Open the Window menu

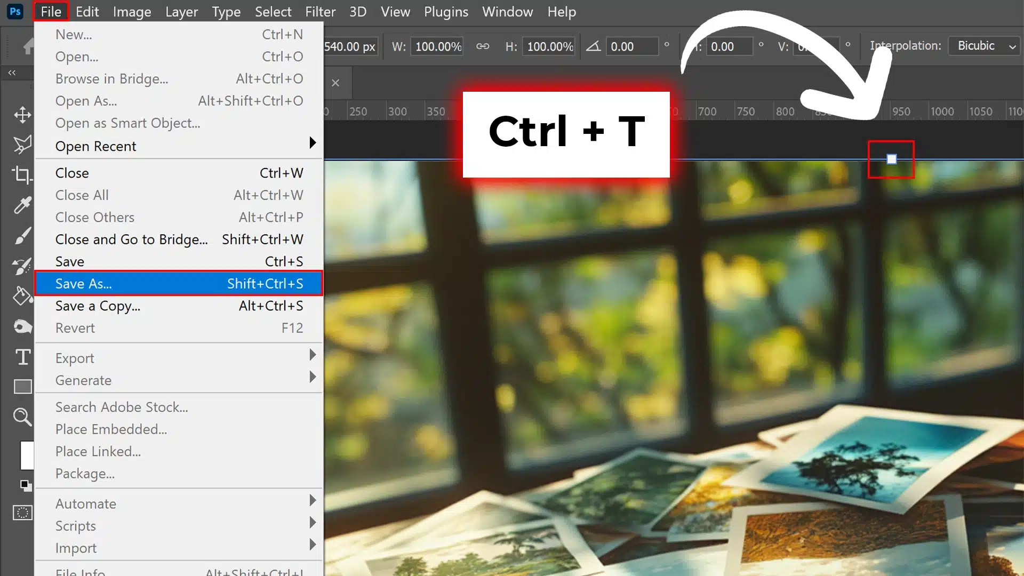pyautogui.click(x=507, y=11)
